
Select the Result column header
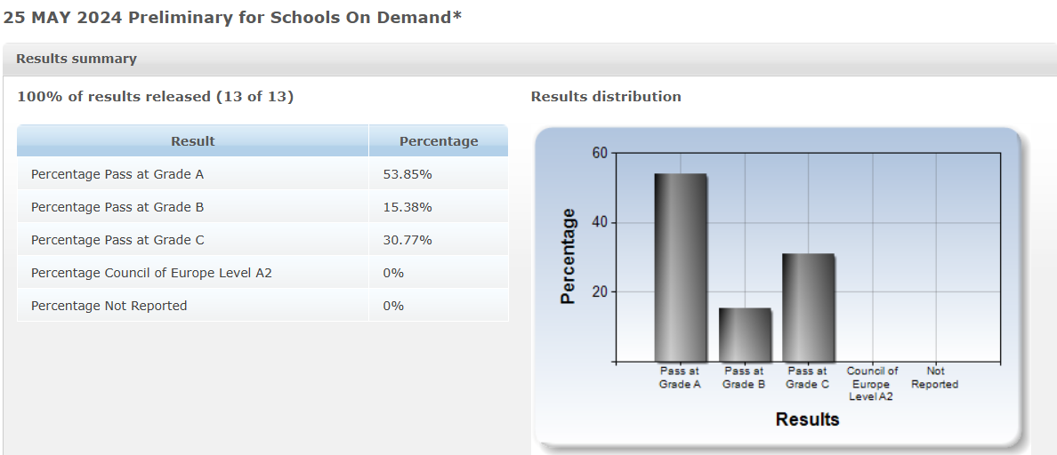pyautogui.click(x=193, y=140)
